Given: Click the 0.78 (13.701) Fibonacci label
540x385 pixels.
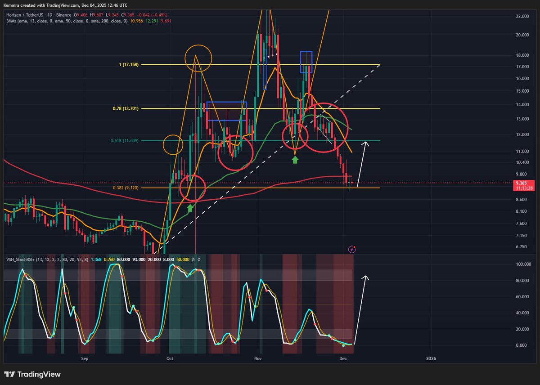Looking at the screenshot, I should pyautogui.click(x=125, y=108).
